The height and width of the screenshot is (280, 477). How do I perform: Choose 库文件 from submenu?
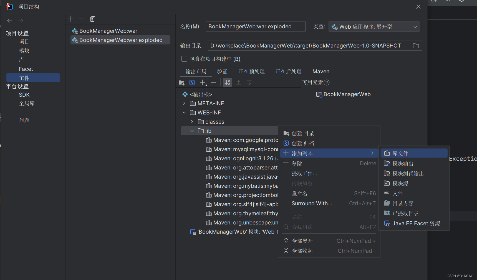(414, 153)
